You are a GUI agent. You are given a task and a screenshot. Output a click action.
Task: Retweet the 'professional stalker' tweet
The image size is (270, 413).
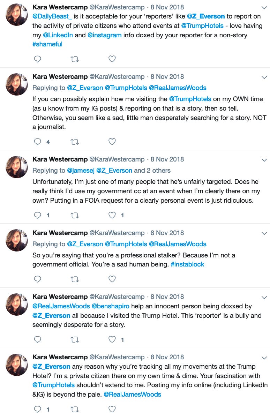click(75, 279)
